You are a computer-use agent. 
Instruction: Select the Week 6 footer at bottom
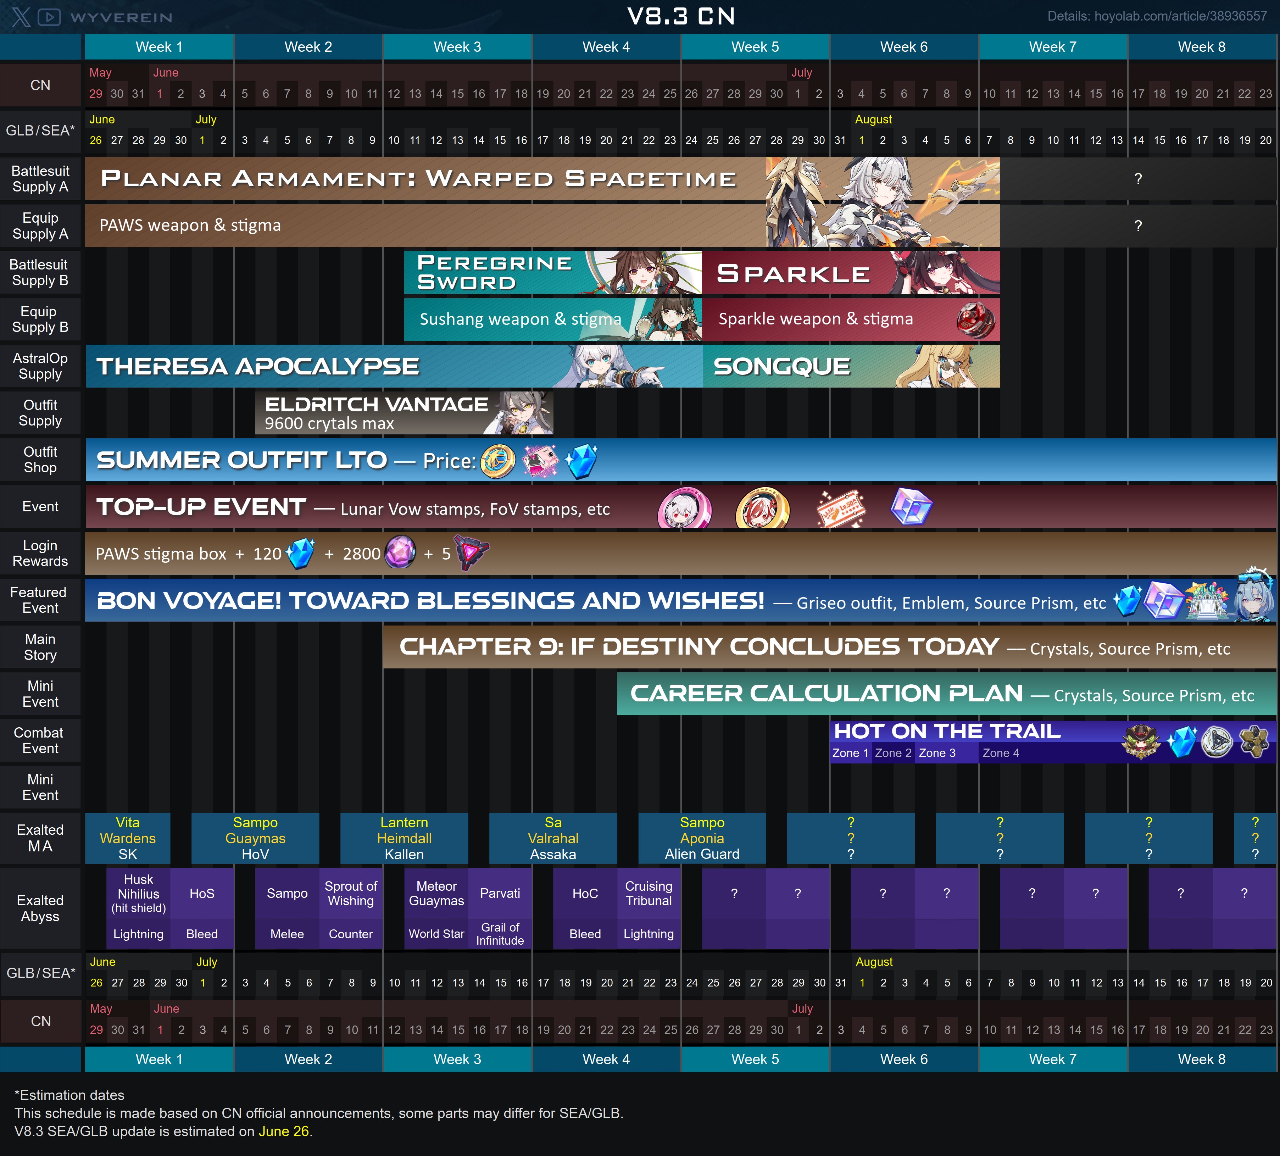point(904,1060)
